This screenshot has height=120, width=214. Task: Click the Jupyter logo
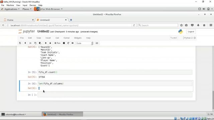click(x=27, y=31)
